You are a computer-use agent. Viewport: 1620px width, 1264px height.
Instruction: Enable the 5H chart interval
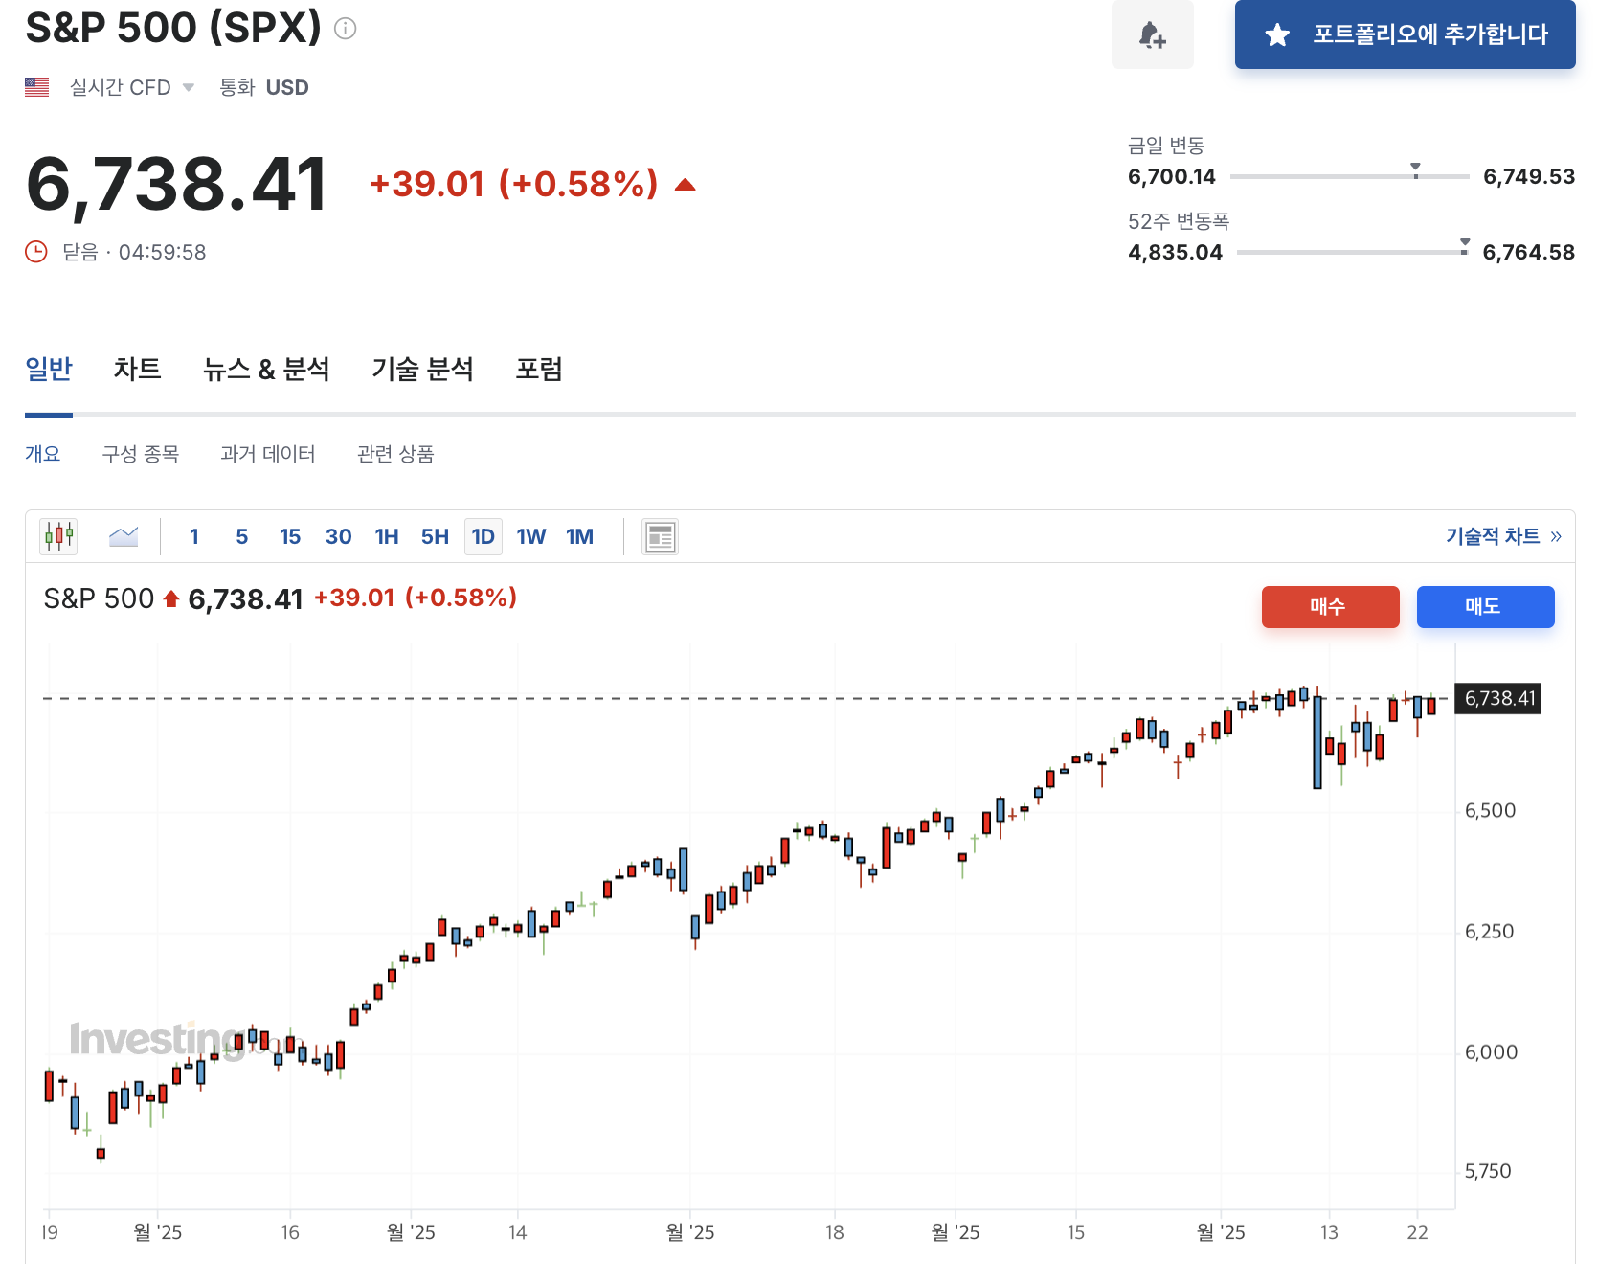(434, 536)
